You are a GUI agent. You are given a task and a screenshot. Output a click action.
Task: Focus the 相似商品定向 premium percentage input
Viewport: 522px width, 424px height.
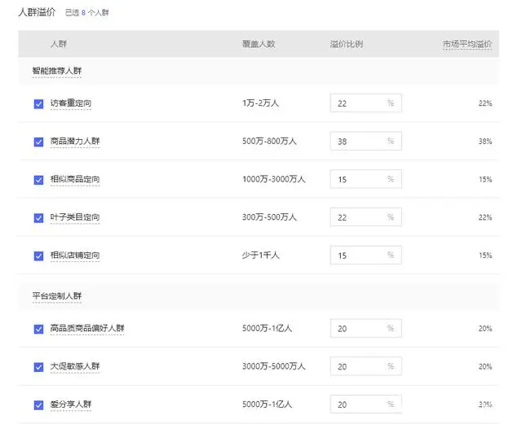tap(366, 179)
